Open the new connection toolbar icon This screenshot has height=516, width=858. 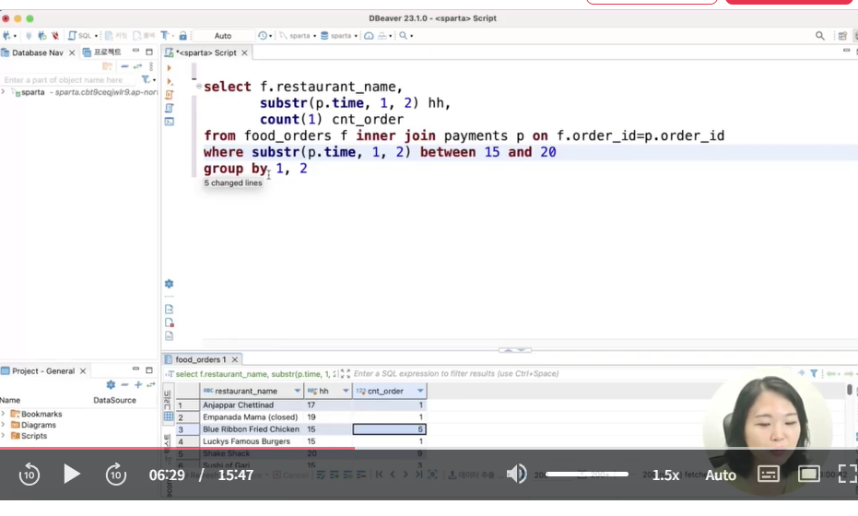(7, 36)
